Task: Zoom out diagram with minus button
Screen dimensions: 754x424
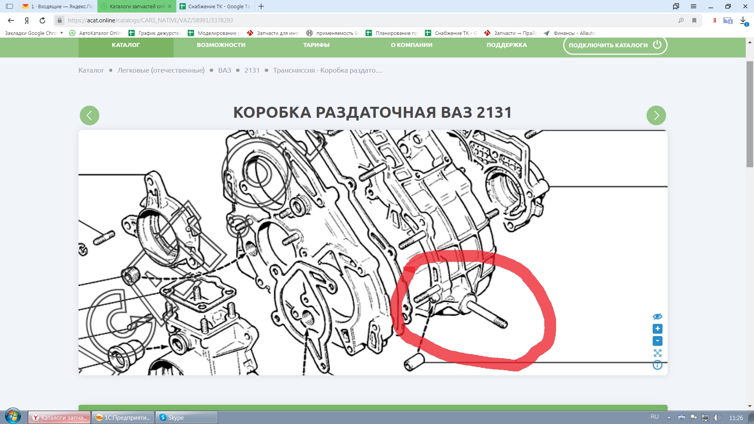Action: tap(657, 341)
